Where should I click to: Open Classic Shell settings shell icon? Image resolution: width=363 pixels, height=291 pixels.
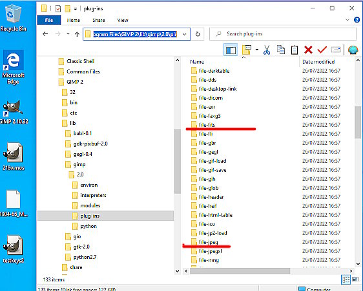click(x=353, y=50)
